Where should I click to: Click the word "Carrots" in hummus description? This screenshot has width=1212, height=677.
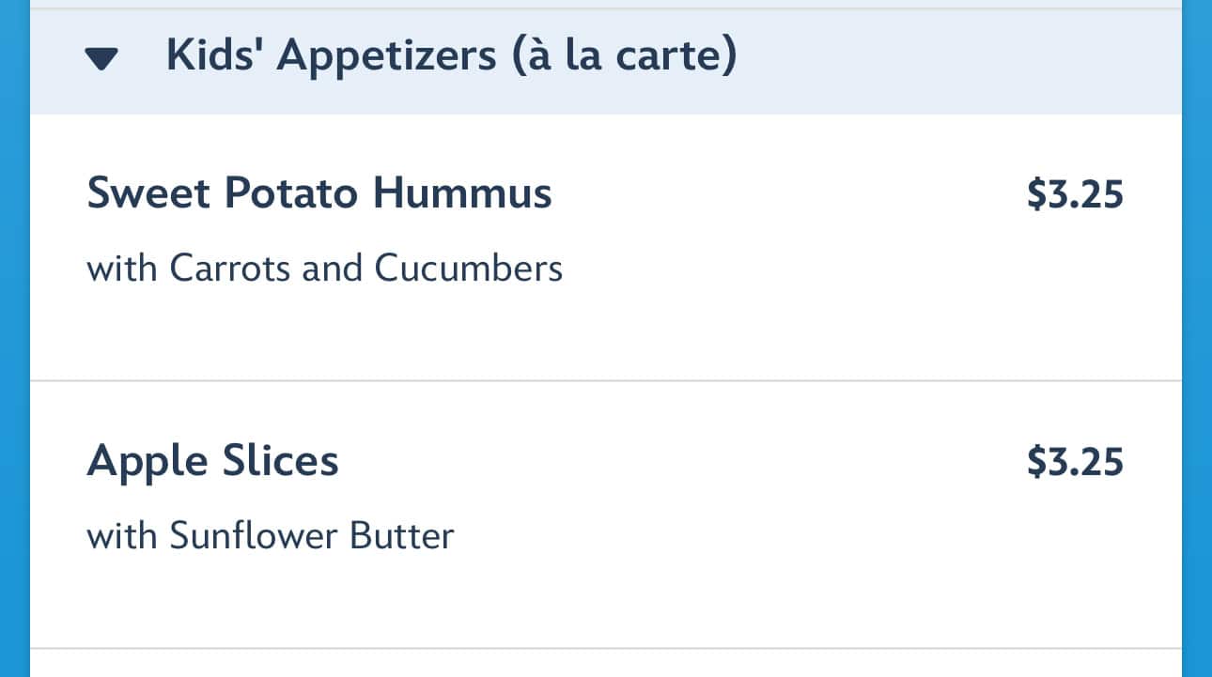pyautogui.click(x=230, y=269)
